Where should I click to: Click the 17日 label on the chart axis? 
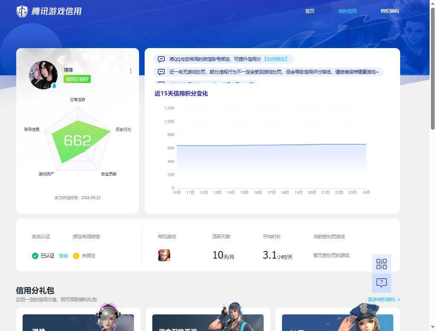[271, 192]
